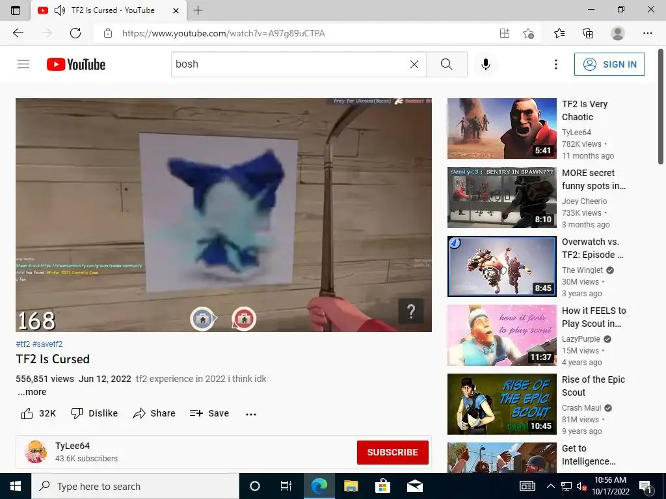The image size is (666, 499).
Task: Open a new tab
Action: 198,10
